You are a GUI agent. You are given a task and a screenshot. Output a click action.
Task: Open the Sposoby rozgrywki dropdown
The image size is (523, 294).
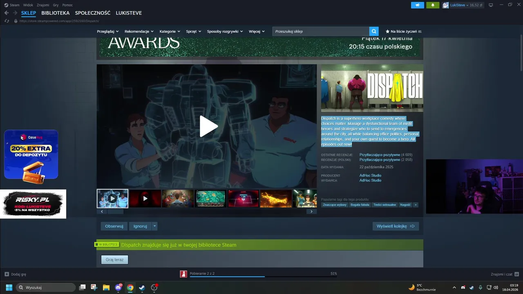[x=225, y=31]
